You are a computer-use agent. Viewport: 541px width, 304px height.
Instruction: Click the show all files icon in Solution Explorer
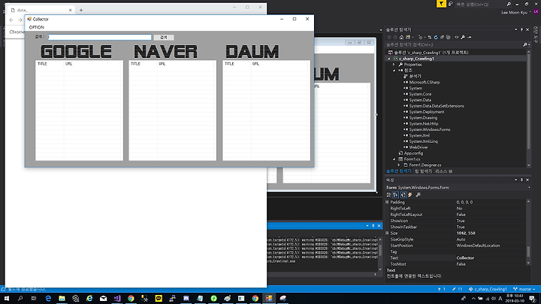[448, 38]
